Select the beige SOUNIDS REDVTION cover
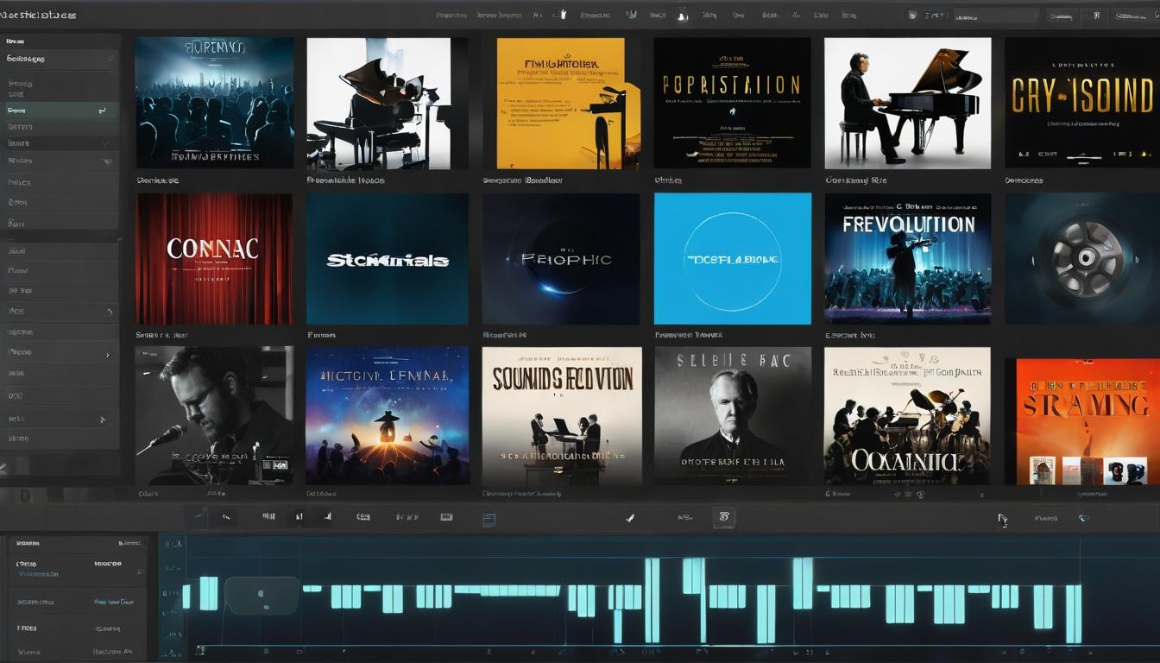Screen dimensions: 1160x663 coord(562,416)
